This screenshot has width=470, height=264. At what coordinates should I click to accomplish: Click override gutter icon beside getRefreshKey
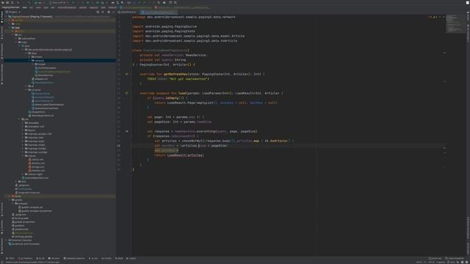[127, 74]
